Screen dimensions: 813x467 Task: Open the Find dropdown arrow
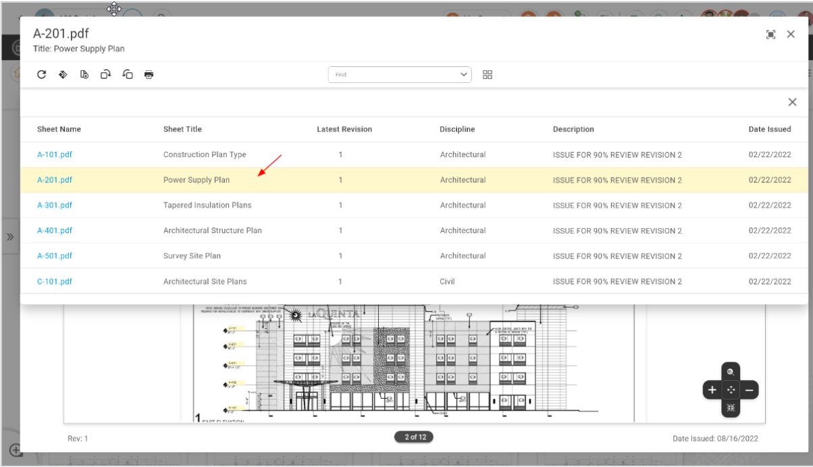(464, 75)
